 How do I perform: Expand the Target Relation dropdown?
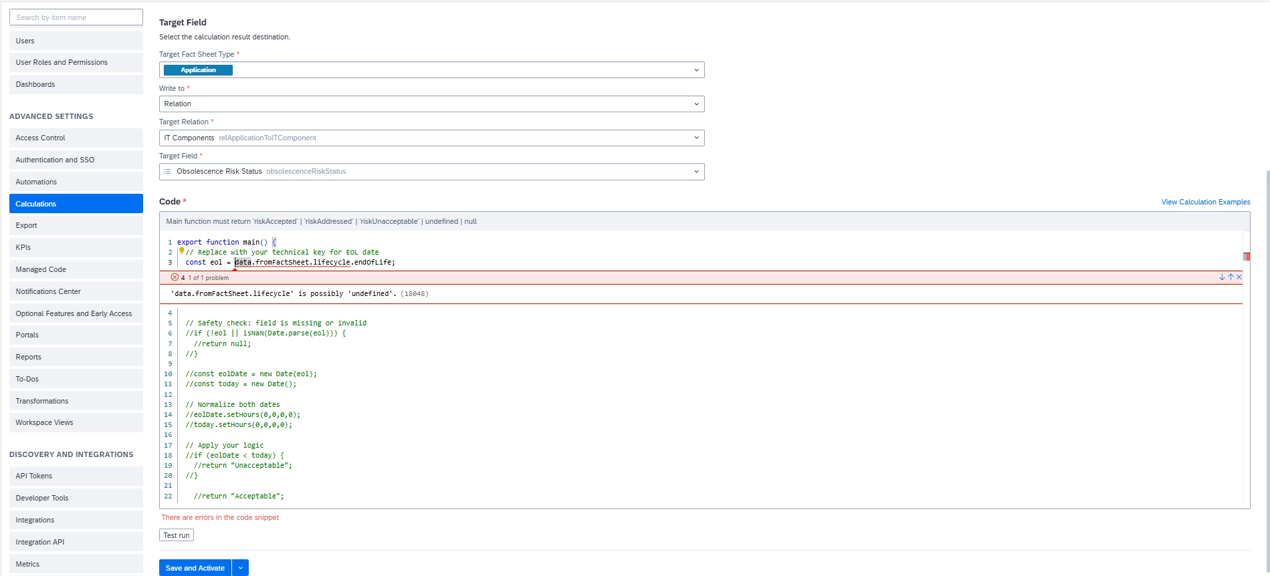[x=431, y=138]
